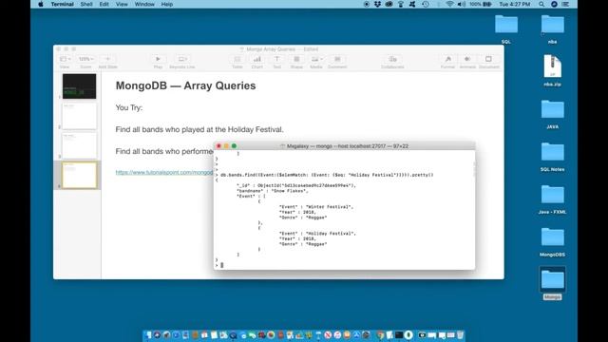Open the Zoom percentage dropdown in Keynote
The height and width of the screenshot is (342, 608).
85,59
